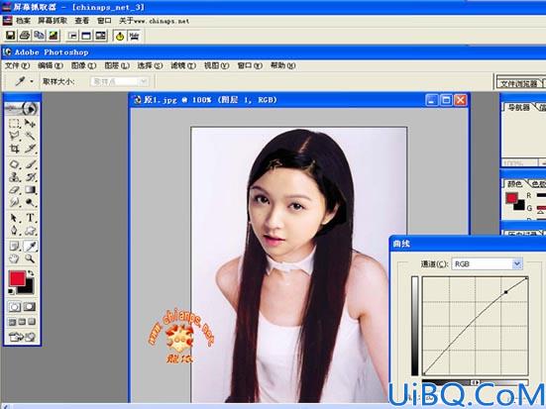Switch to Full Screen mode
The width and height of the screenshot is (546, 409).
32,322
